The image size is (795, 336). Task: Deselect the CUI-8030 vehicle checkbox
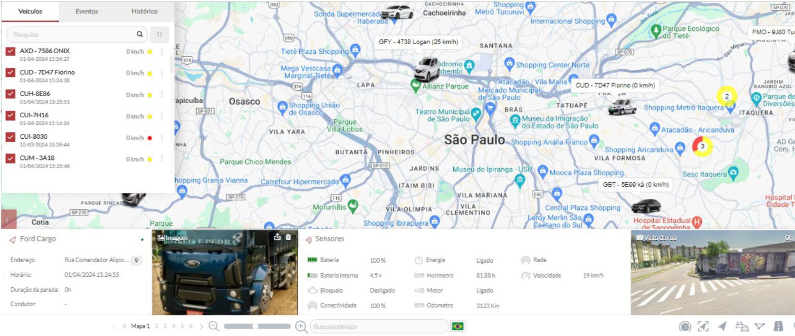[x=10, y=137]
